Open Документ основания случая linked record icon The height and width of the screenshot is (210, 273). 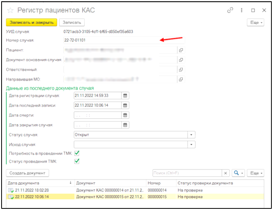181,60
